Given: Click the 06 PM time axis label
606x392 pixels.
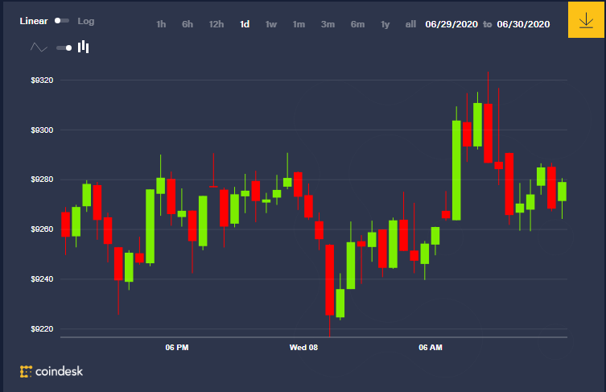Looking at the screenshot, I should (x=177, y=348).
